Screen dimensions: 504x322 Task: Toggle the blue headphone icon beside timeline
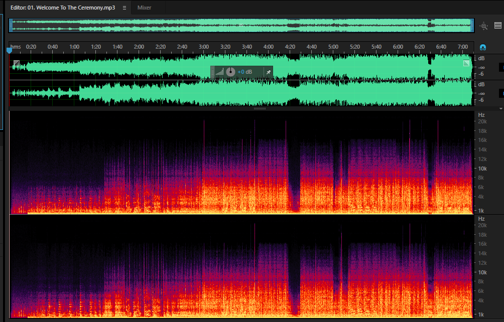(483, 48)
